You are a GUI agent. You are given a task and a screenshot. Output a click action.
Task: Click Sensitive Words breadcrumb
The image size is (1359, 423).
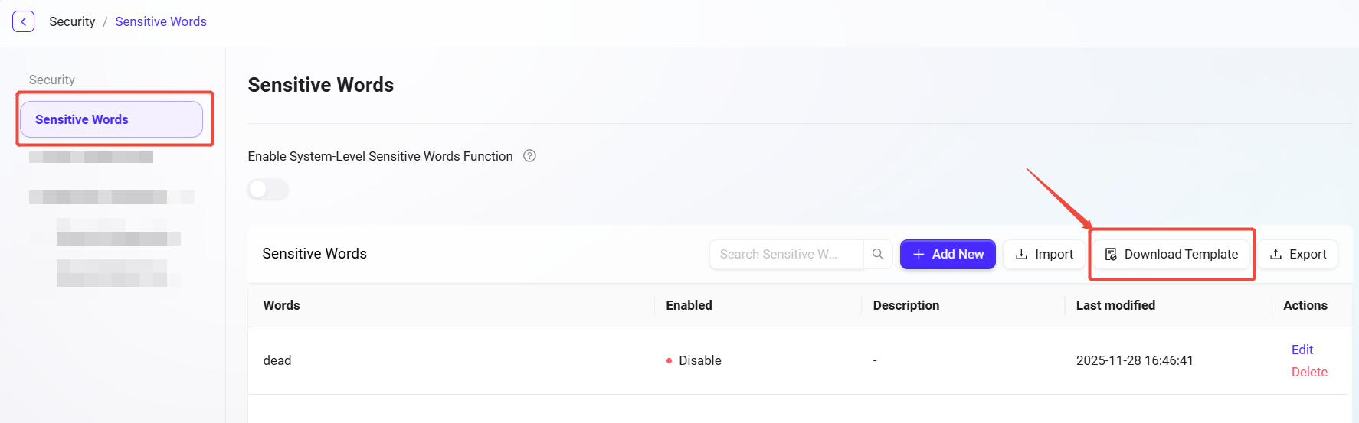[161, 21]
